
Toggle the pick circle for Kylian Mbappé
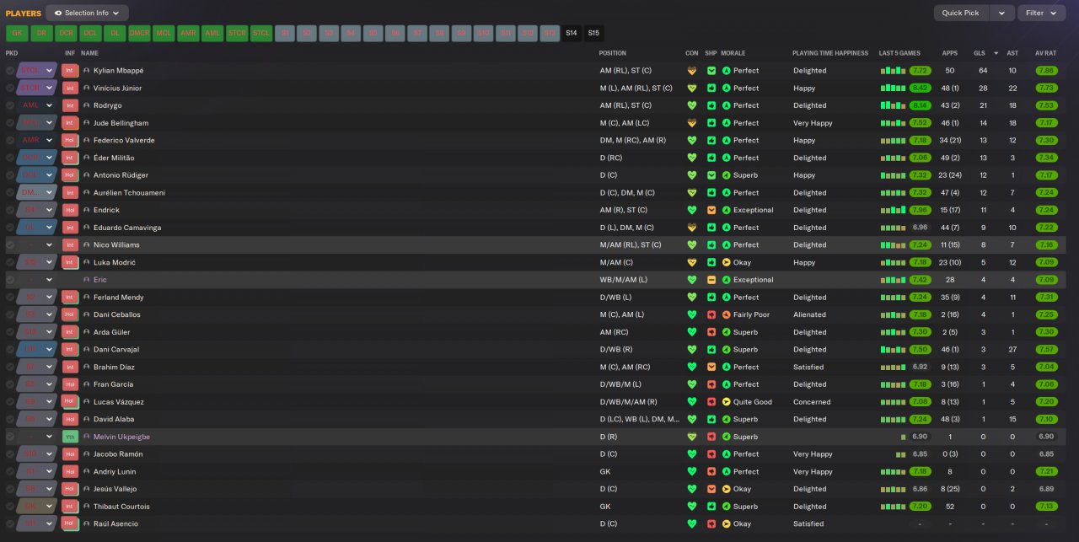coord(10,71)
